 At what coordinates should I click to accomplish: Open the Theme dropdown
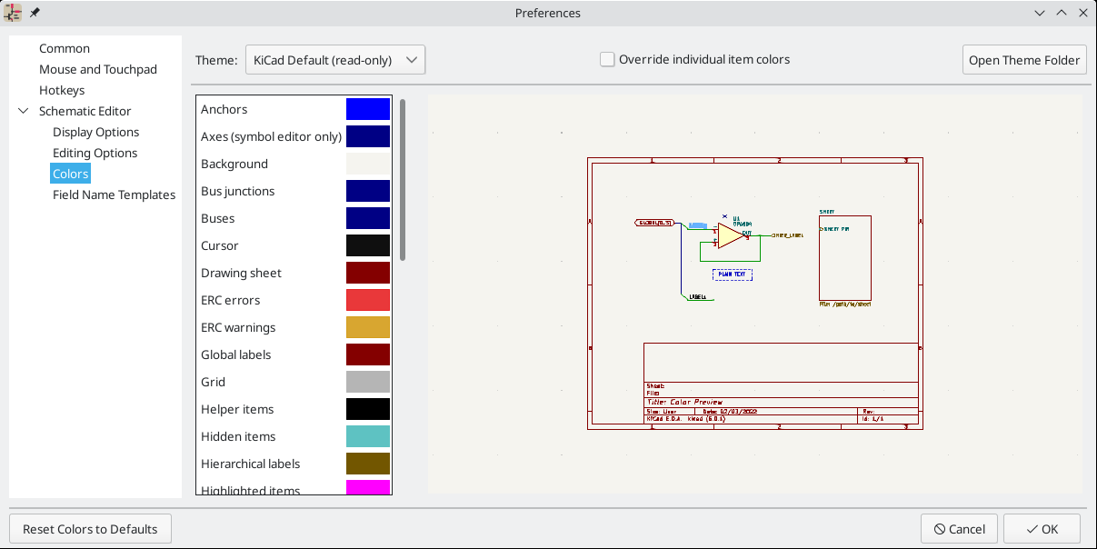[x=335, y=60]
